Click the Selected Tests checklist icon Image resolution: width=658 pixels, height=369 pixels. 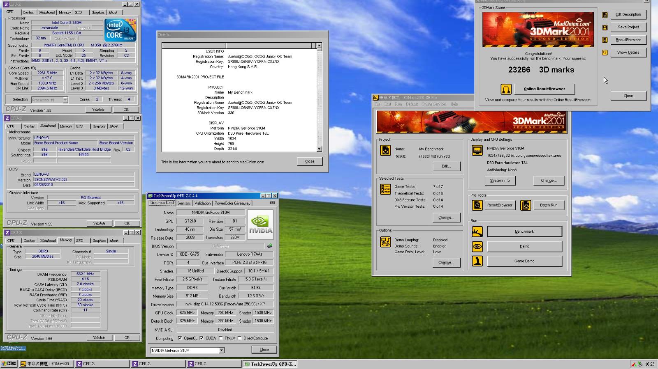[385, 189]
